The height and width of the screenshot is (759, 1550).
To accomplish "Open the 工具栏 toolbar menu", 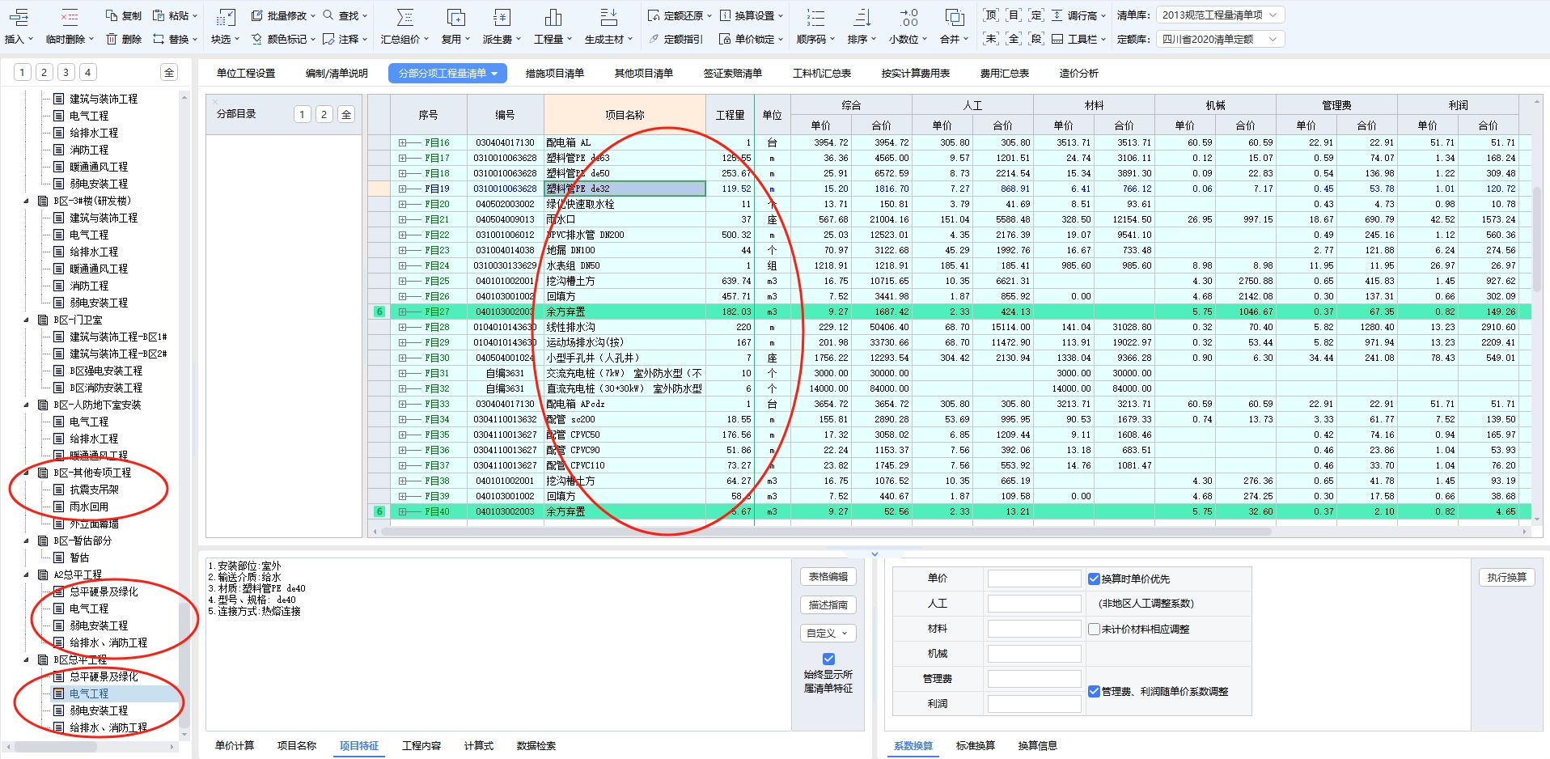I will 1079,39.
